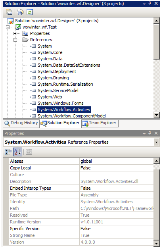Viewport: 161px width, 248px height.
Task: Click the Properties grid scrollbar up arrow
Action: (156, 161)
